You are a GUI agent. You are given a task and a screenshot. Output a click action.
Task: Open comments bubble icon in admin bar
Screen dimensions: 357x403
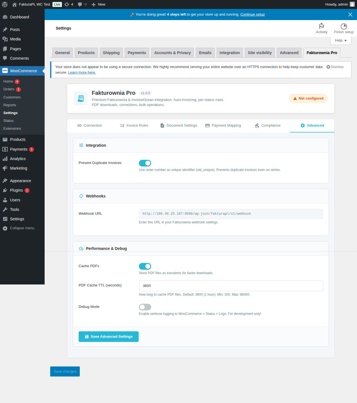point(80,4)
